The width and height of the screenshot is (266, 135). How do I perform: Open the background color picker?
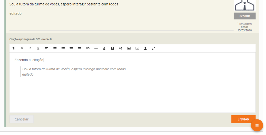click(x=112, y=48)
